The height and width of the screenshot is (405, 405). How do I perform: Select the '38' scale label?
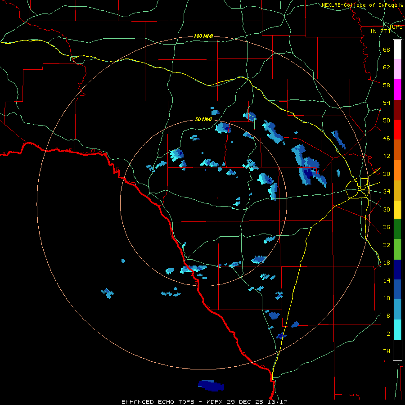click(387, 174)
